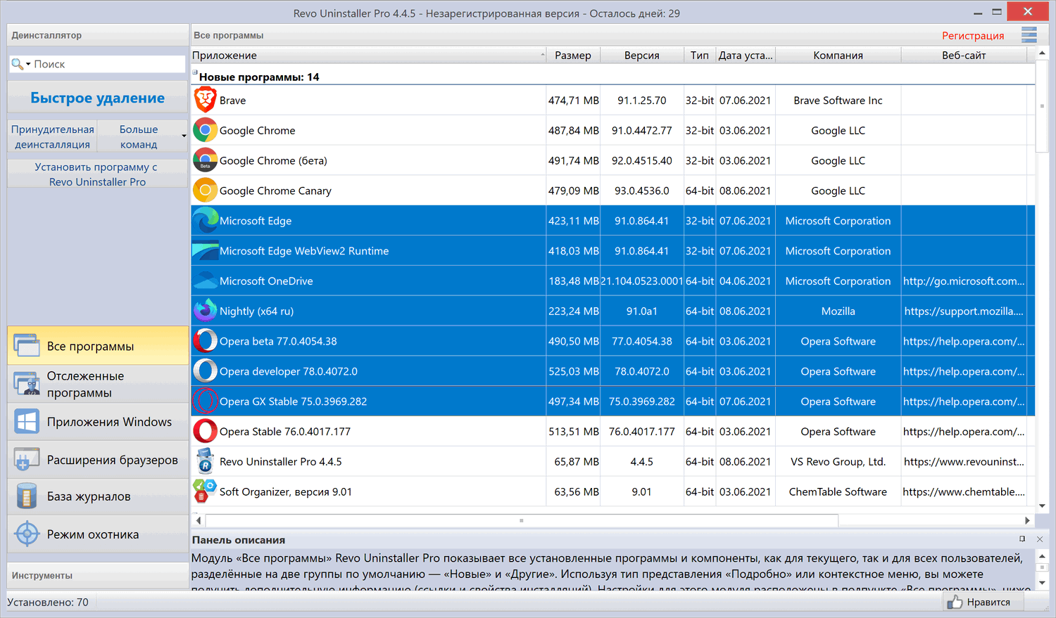This screenshot has width=1056, height=618.
Task: Click the thumbs-up icon in status bar
Action: pyautogui.click(x=955, y=602)
